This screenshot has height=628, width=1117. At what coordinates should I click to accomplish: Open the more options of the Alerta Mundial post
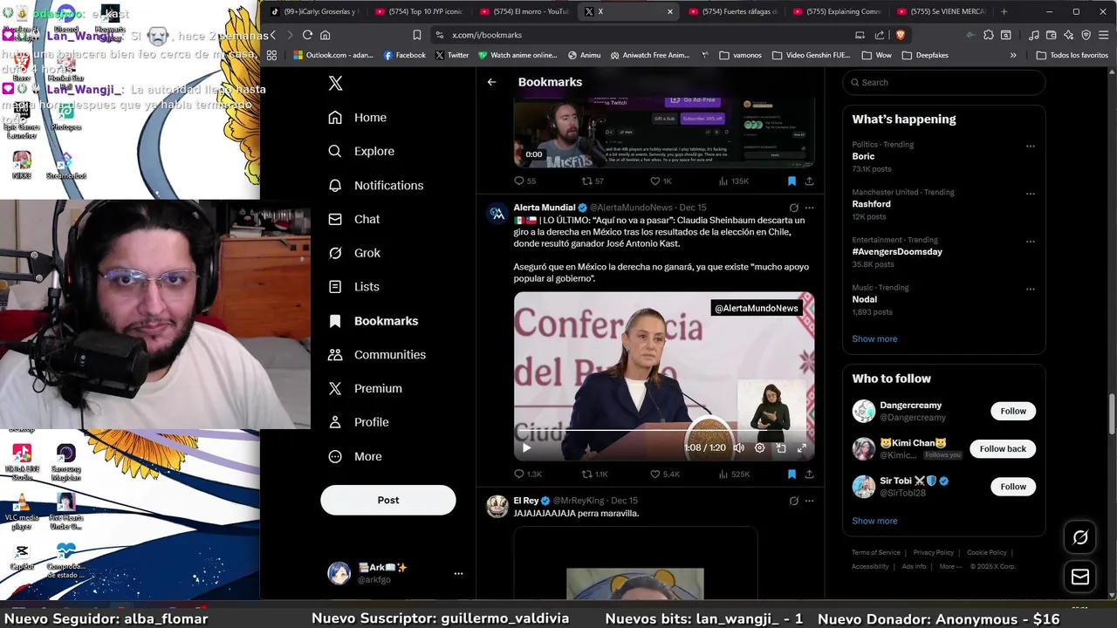click(809, 208)
